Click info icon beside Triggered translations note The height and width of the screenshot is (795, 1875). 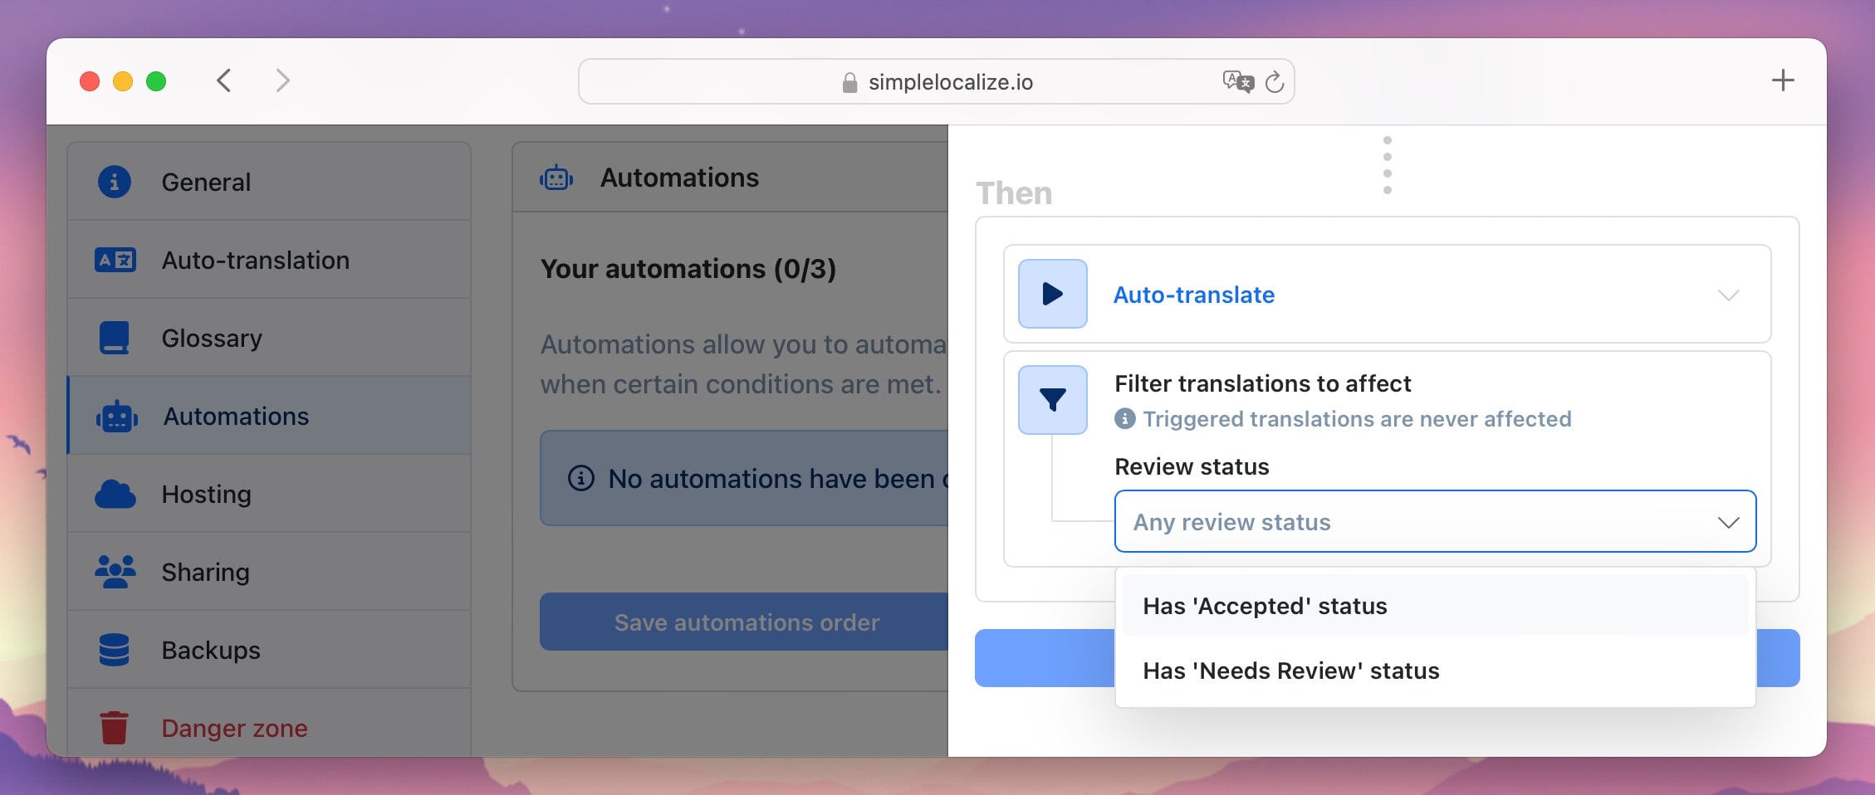pyautogui.click(x=1125, y=418)
